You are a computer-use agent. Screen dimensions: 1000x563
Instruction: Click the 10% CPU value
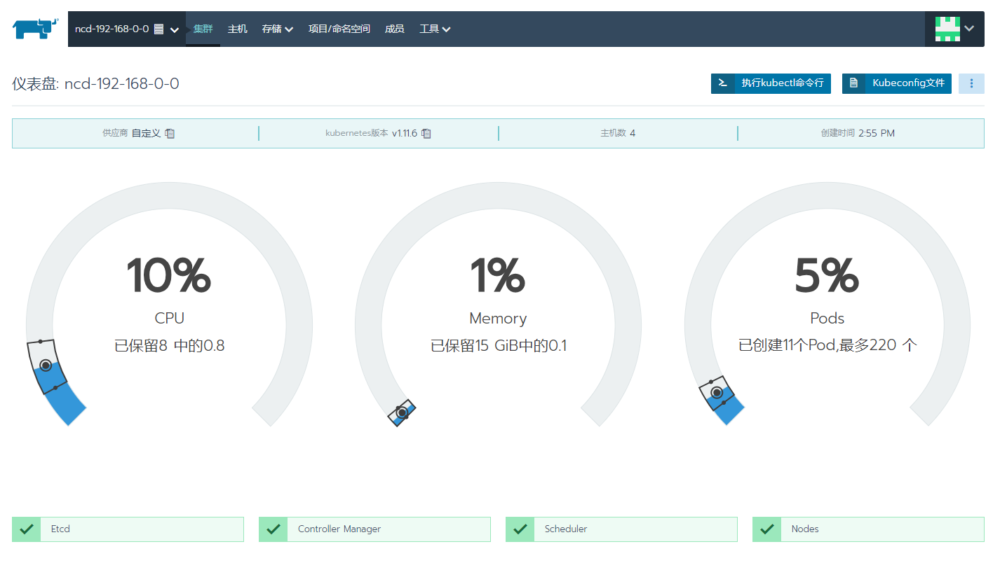pyautogui.click(x=169, y=276)
